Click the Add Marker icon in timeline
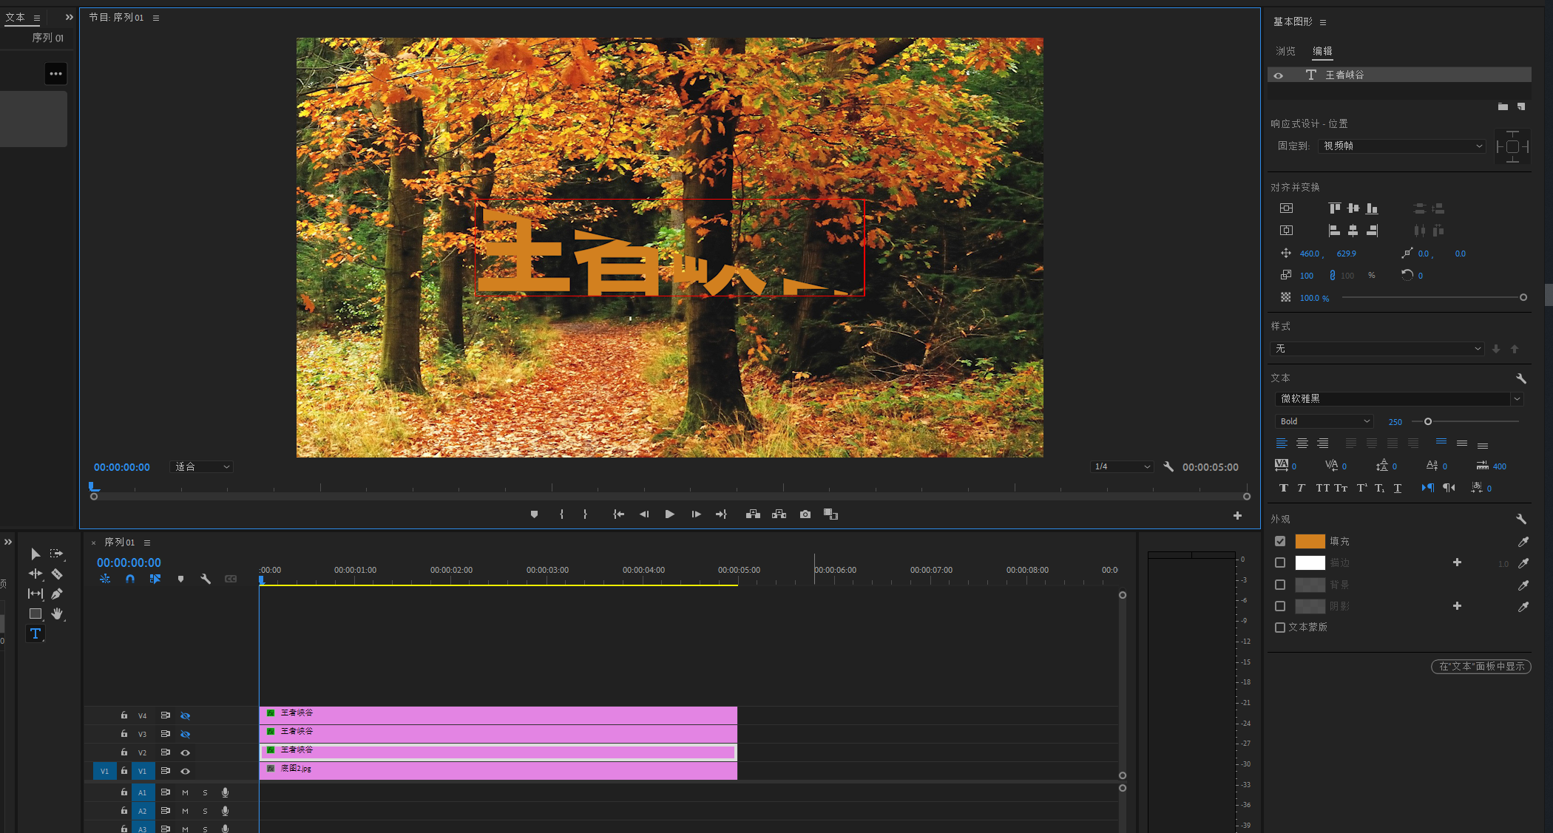1553x833 pixels. coord(180,579)
